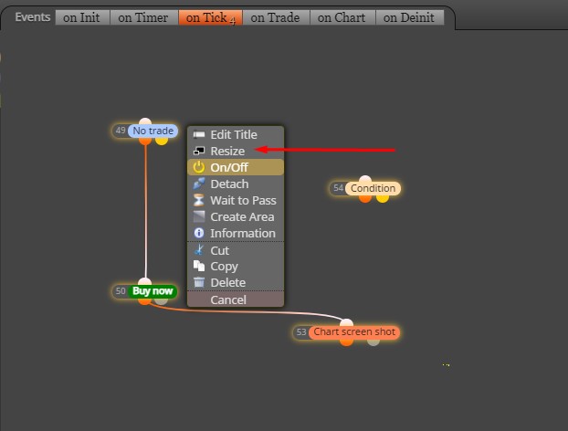Click yellow output connector of No trade
The width and height of the screenshot is (568, 431).
(162, 141)
